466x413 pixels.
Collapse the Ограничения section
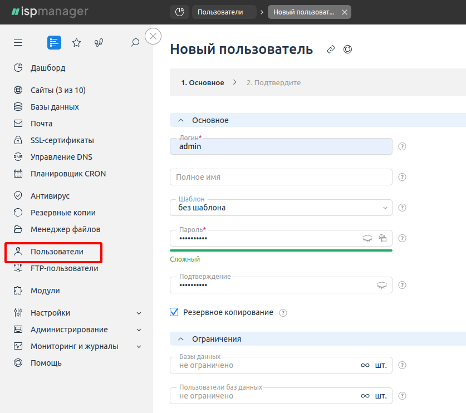click(x=181, y=339)
